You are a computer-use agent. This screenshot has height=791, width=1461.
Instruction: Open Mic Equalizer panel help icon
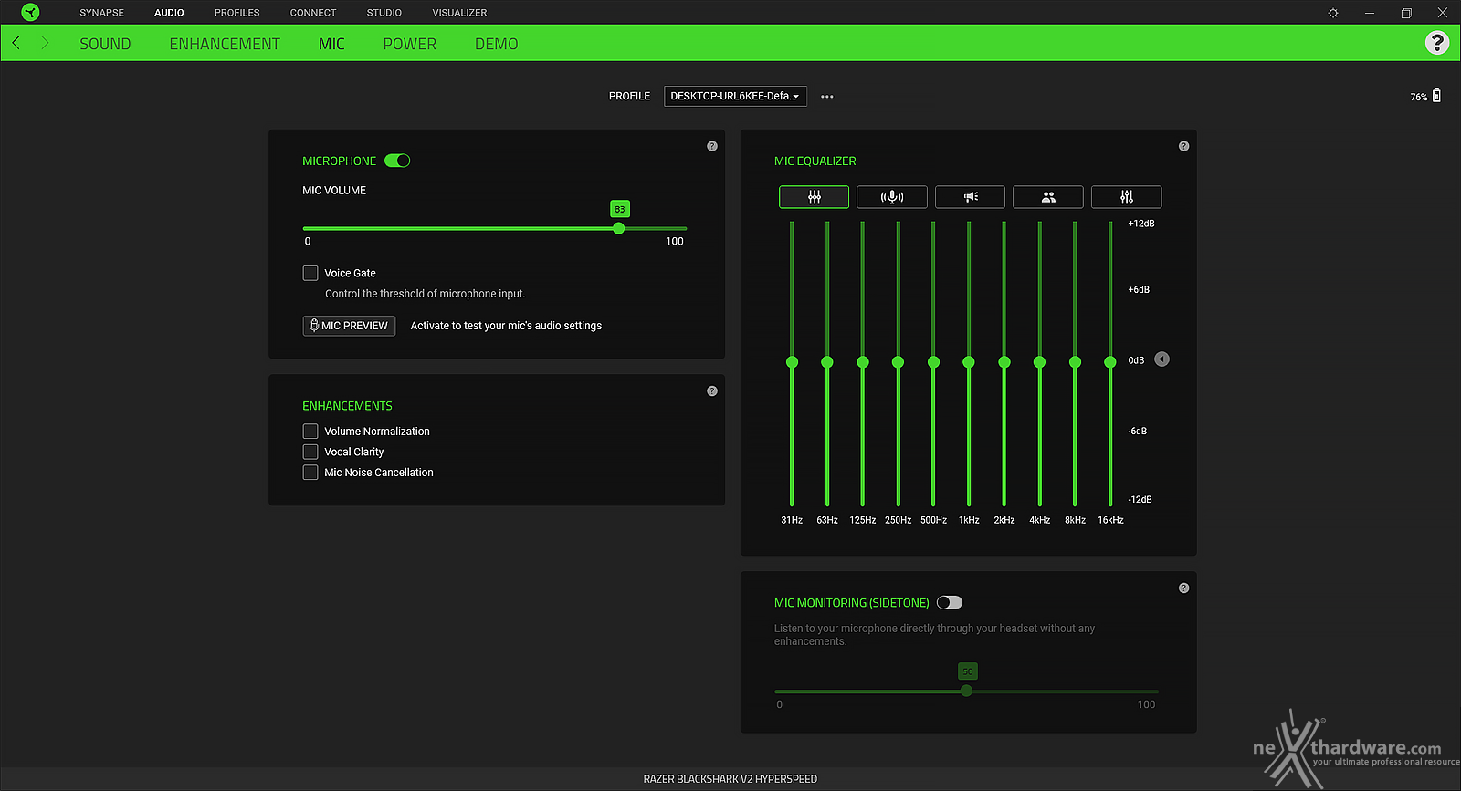point(1184,146)
